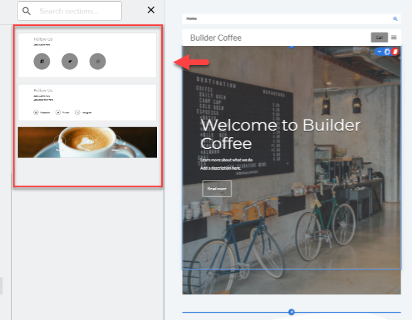This screenshot has width=412, height=320.
Task: Click the top blue add-section handle above hero
Action: click(x=291, y=47)
